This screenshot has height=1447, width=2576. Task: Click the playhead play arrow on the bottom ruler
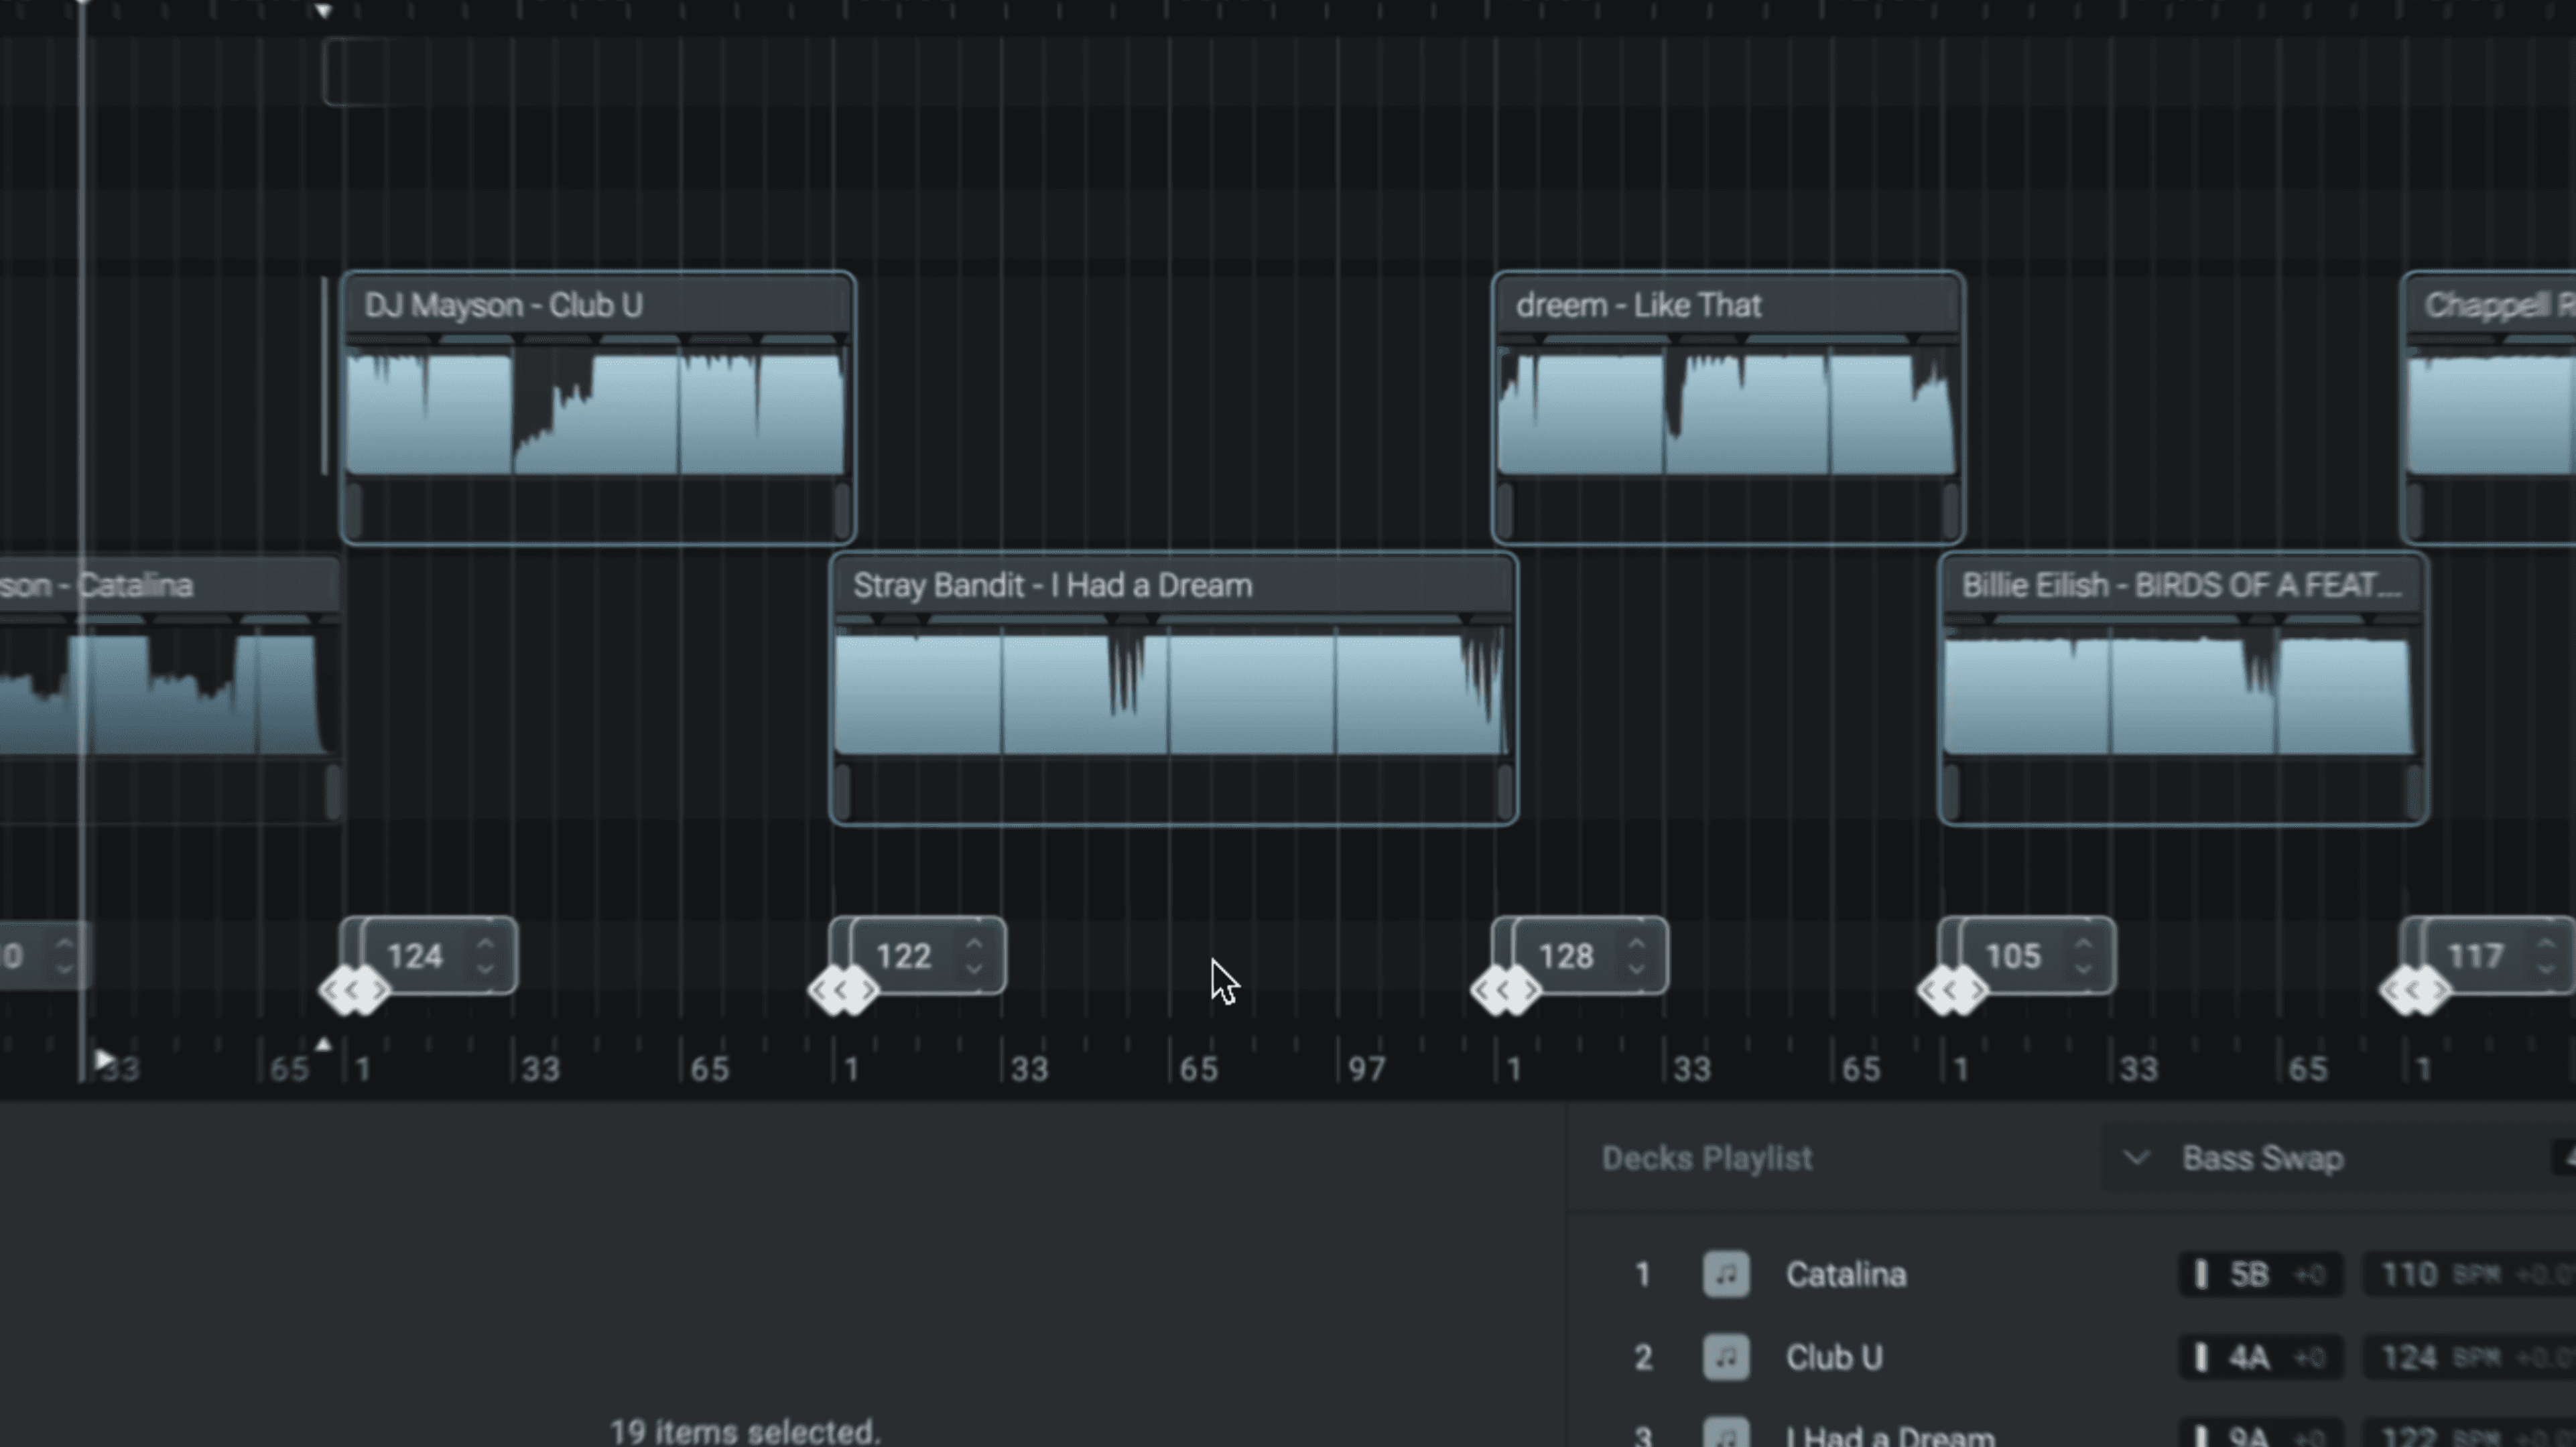point(103,1059)
